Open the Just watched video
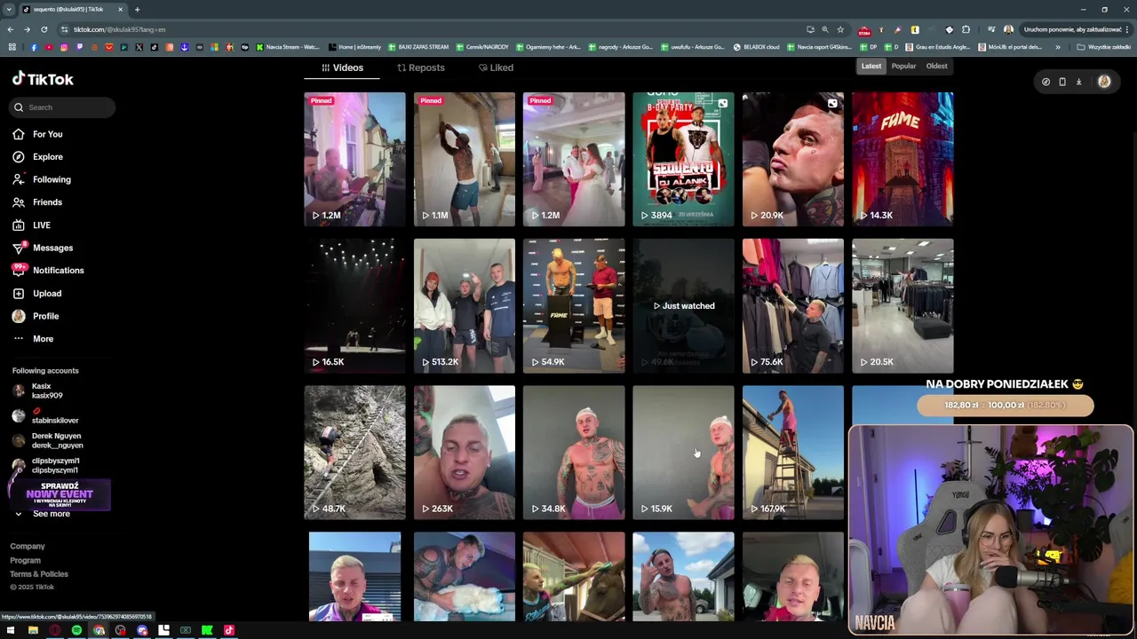Screen dimensions: 1137x639 point(683,305)
